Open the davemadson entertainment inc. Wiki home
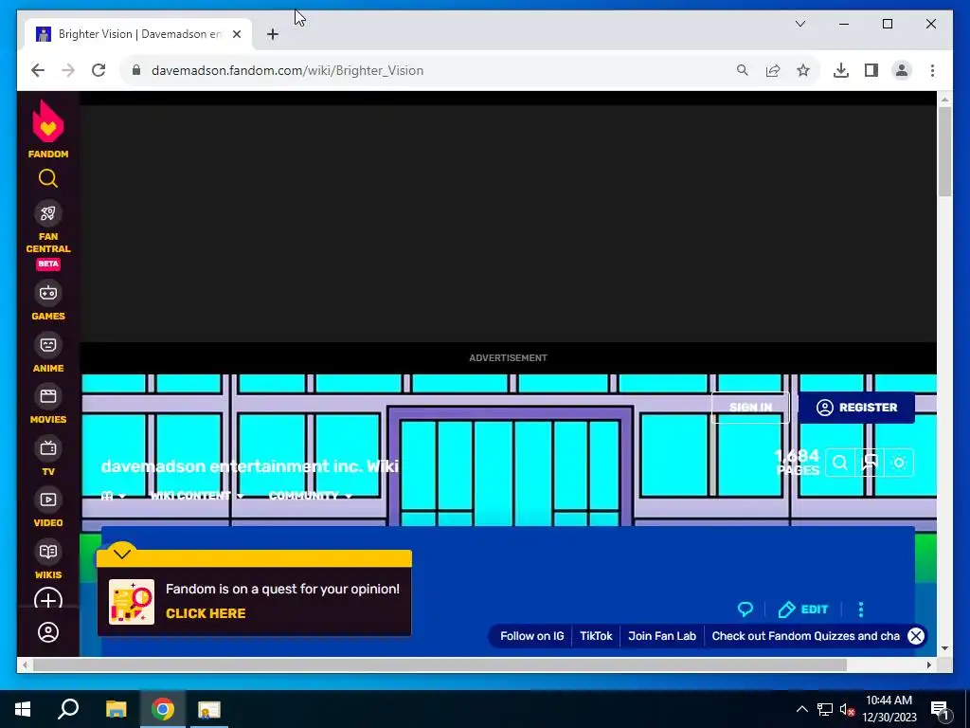Screen dimensions: 970x728 click(x=249, y=466)
